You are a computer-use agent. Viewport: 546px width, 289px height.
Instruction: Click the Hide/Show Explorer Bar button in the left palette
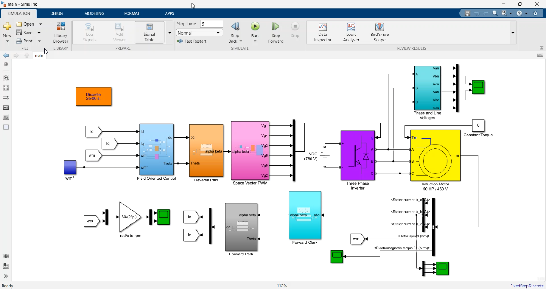coord(6,64)
